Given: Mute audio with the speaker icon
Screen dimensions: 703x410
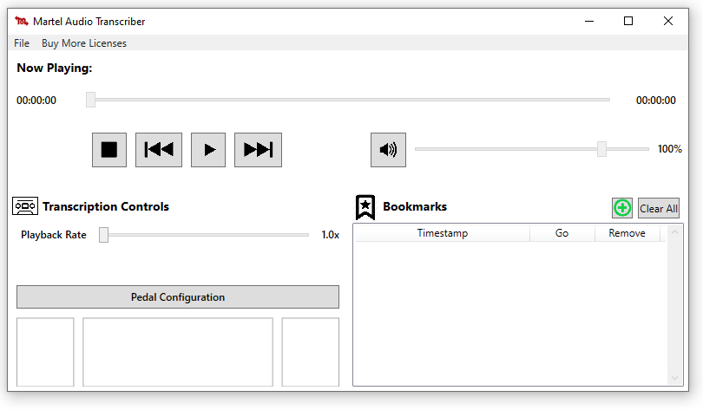Looking at the screenshot, I should (388, 150).
